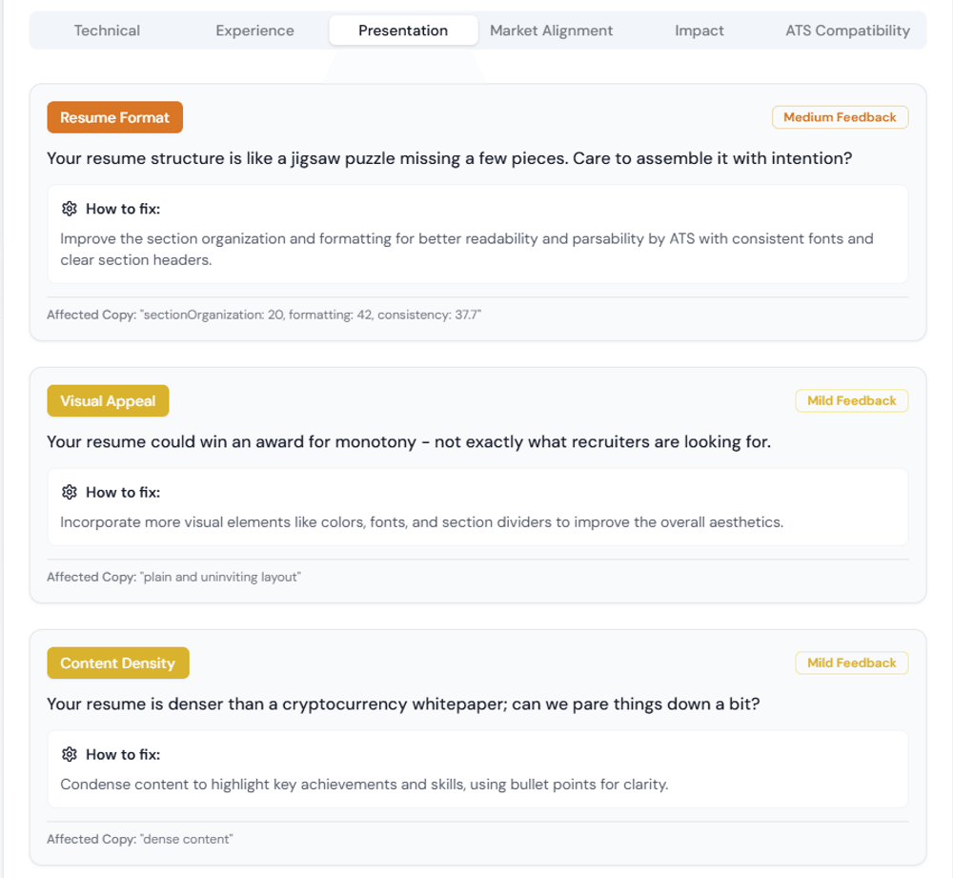Image resolution: width=953 pixels, height=878 pixels.
Task: Go to the Market Alignment tab
Action: point(551,31)
